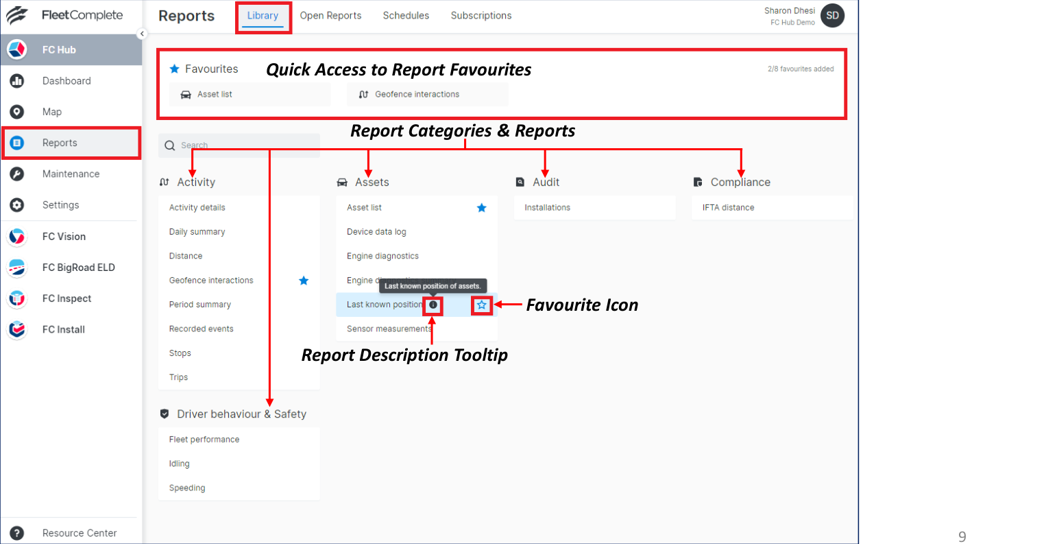Viewport: 1057px width, 544px height.
Task: Open the Dashboard from the sidebar
Action: click(x=66, y=80)
